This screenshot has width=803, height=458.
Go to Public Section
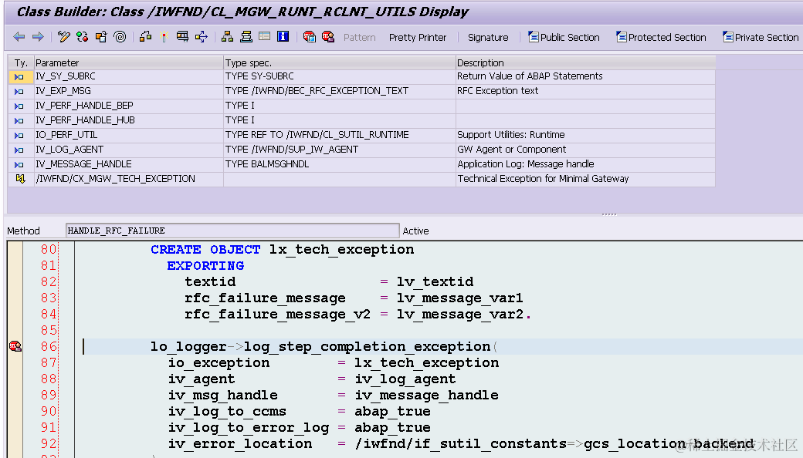[x=564, y=37]
